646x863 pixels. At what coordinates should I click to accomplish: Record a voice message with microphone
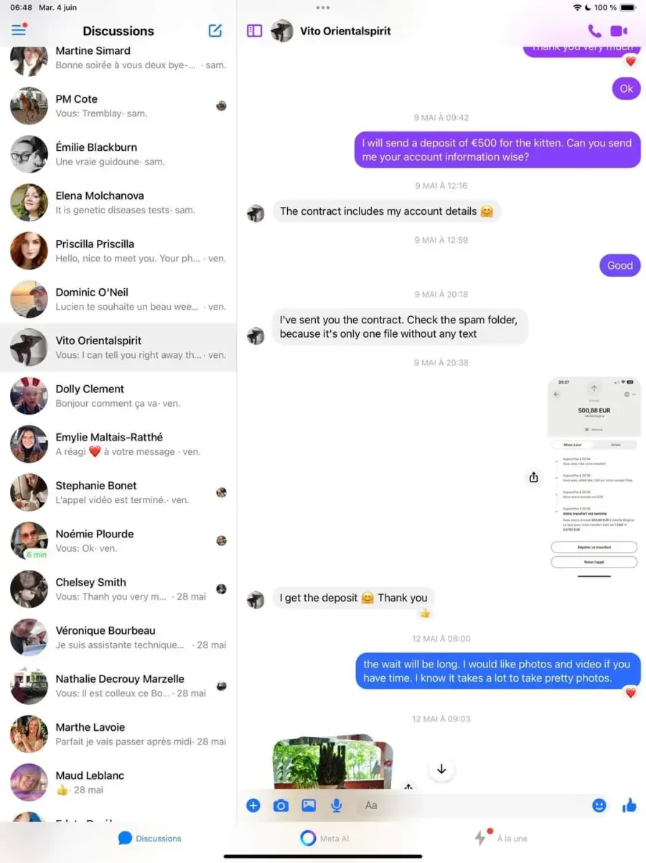pos(336,806)
